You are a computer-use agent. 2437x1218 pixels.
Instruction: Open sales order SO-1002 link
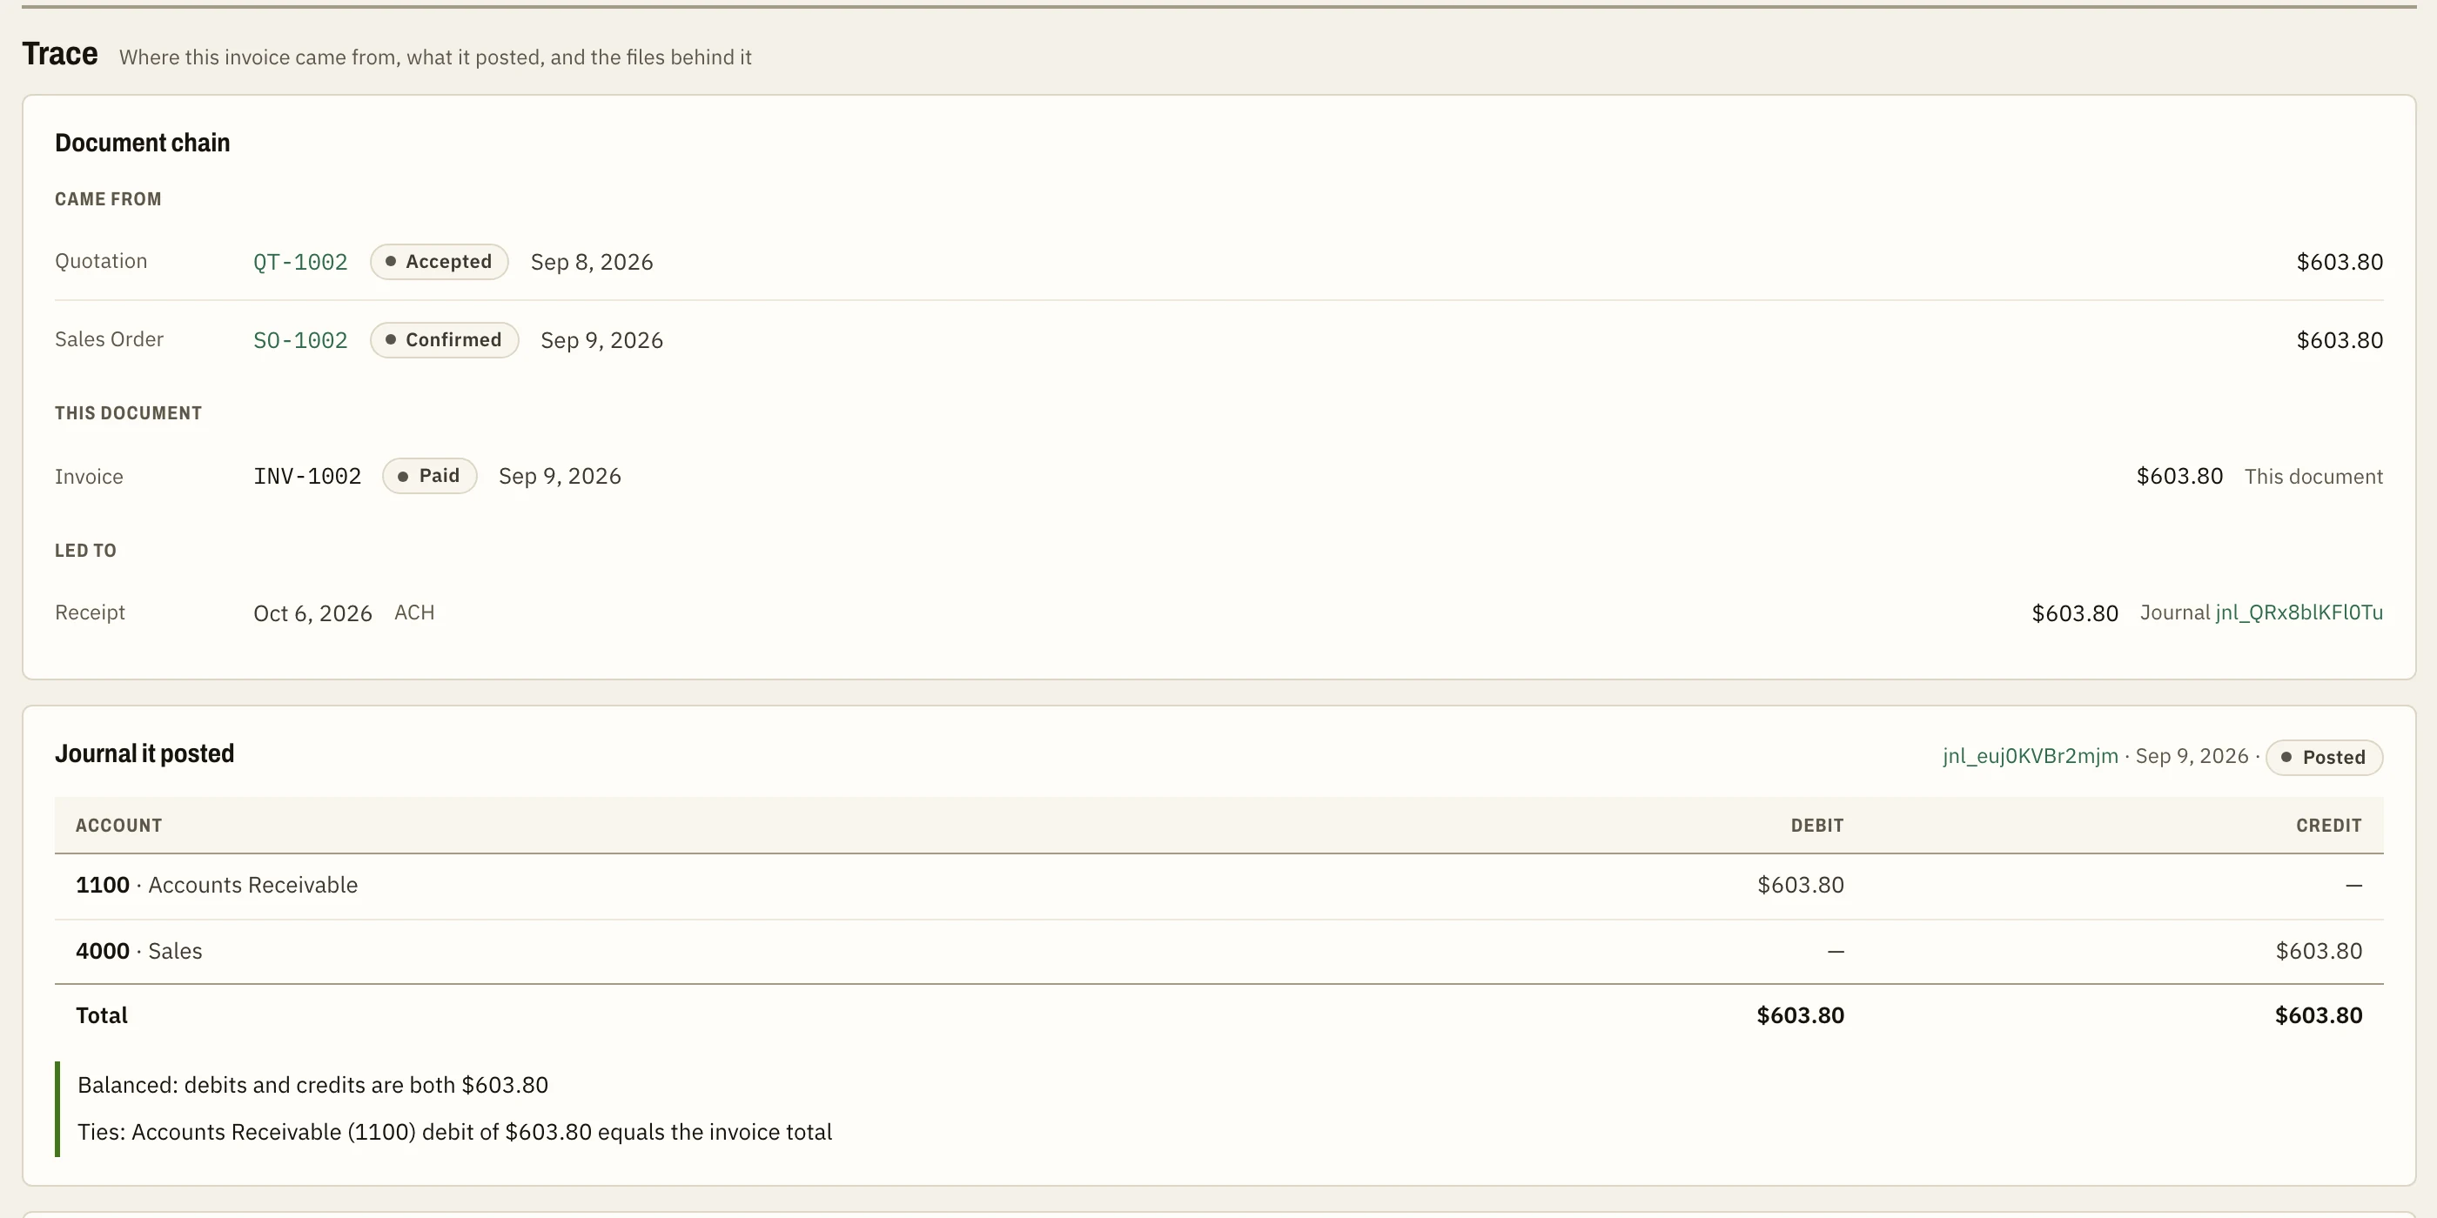coord(300,340)
